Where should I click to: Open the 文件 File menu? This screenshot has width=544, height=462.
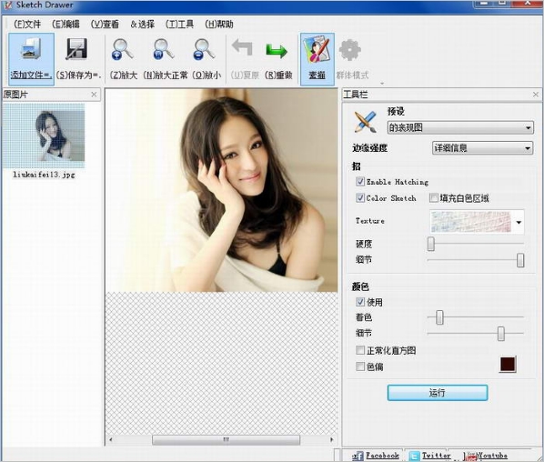point(27,24)
